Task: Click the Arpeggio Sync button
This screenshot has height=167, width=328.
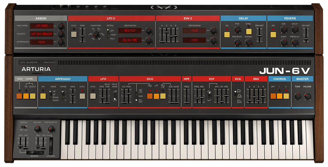Action: [82, 96]
